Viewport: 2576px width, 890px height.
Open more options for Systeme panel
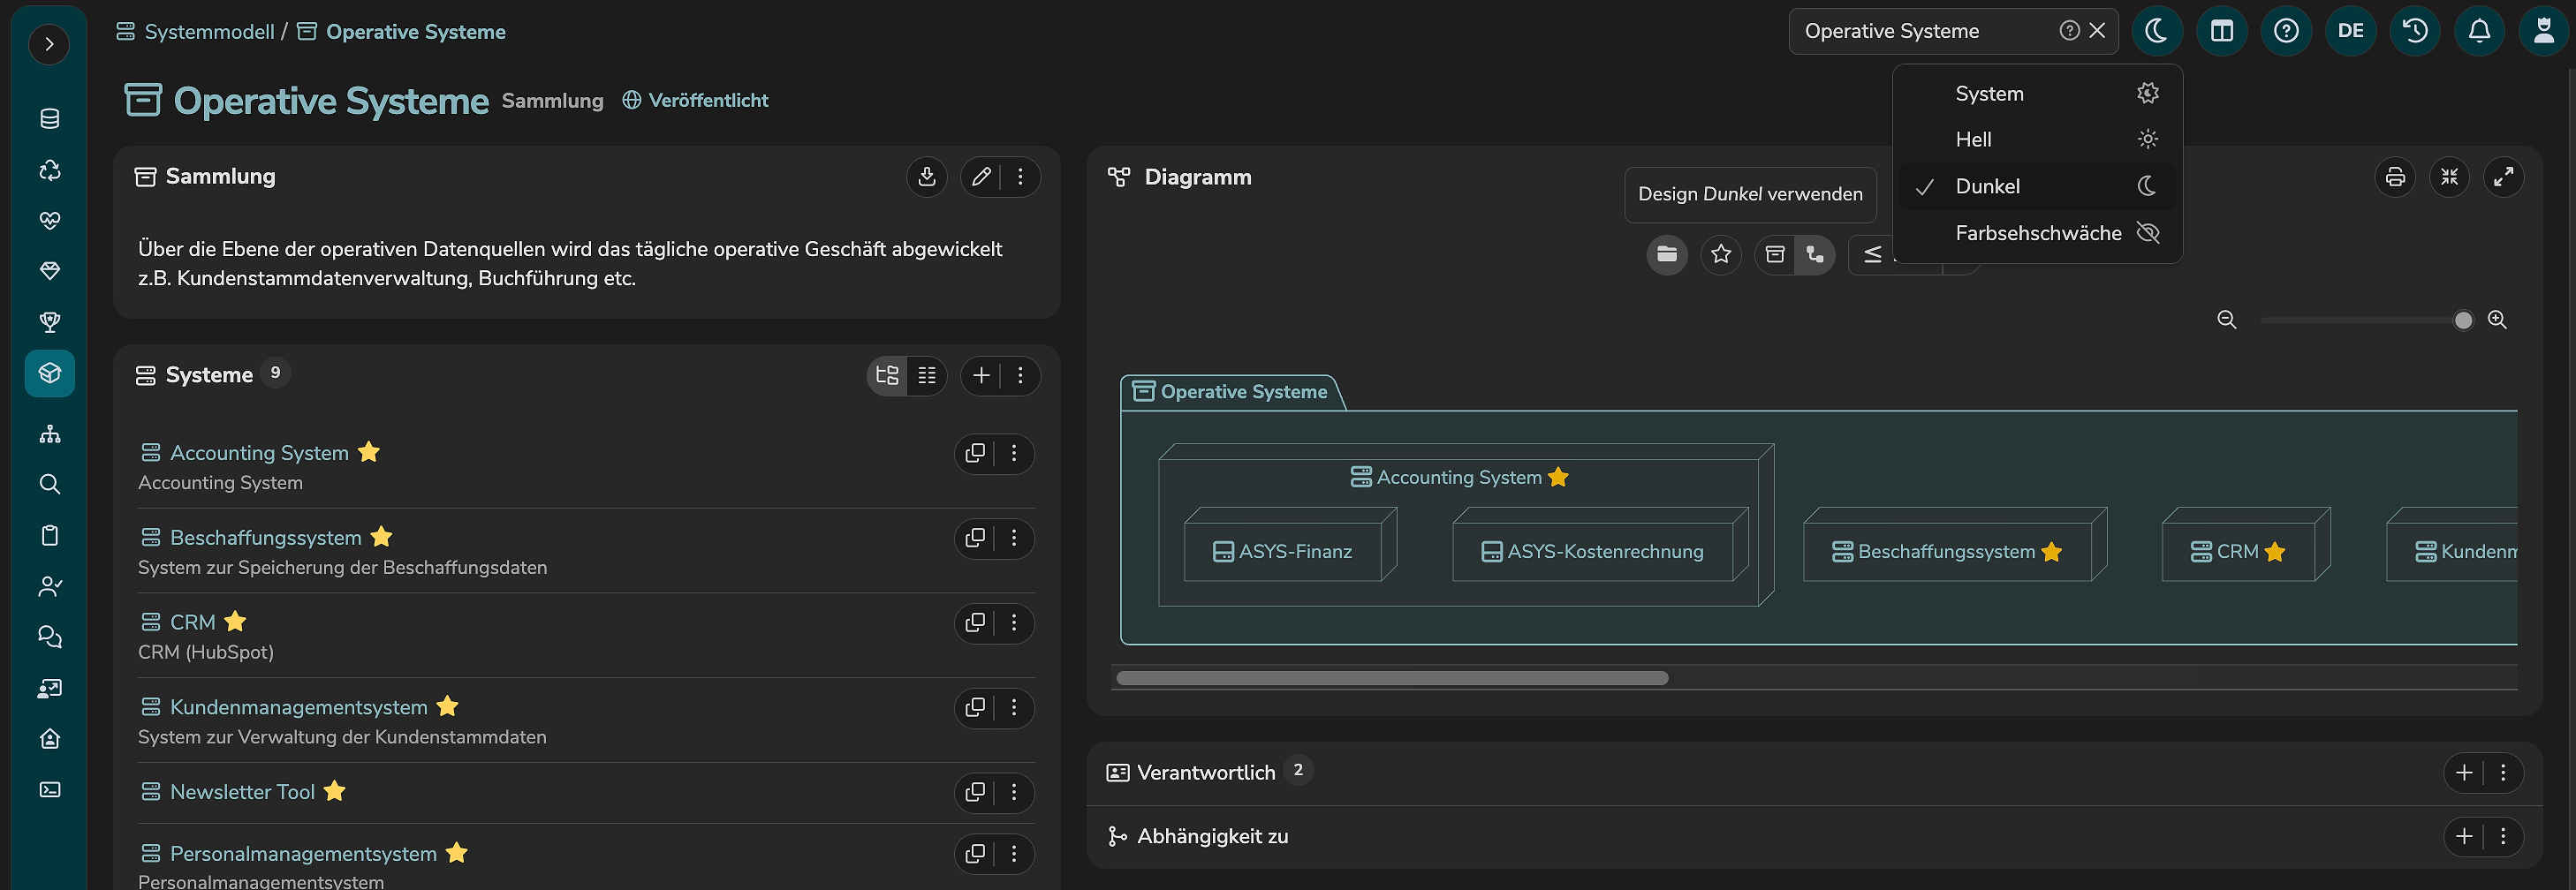click(x=1020, y=375)
